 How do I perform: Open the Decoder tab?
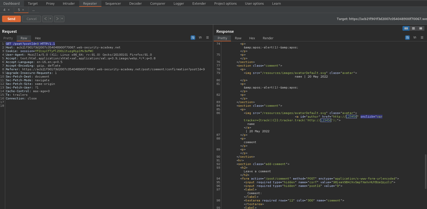point(136,3)
